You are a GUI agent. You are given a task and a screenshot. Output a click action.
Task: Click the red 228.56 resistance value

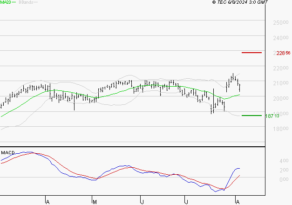tap(283, 53)
